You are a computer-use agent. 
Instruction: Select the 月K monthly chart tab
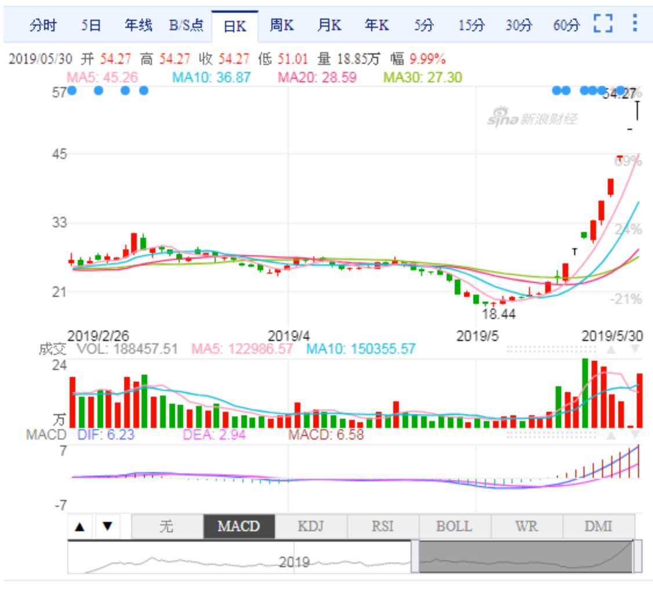(329, 25)
